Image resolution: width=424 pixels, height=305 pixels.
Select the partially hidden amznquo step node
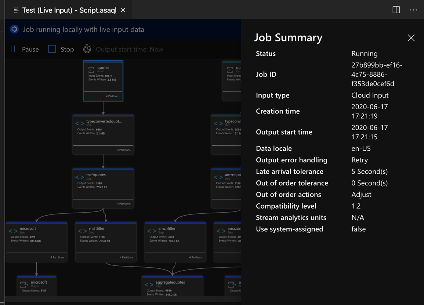(x=226, y=188)
